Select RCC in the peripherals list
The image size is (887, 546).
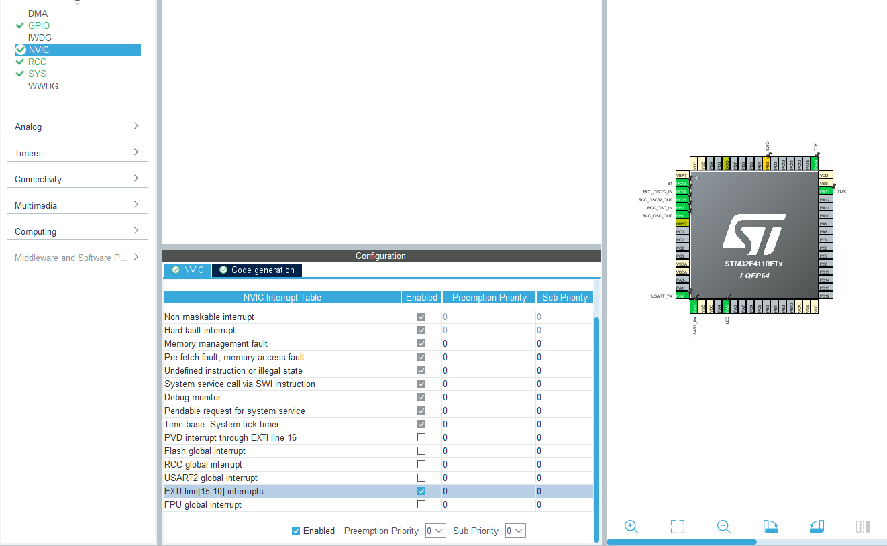click(x=37, y=61)
